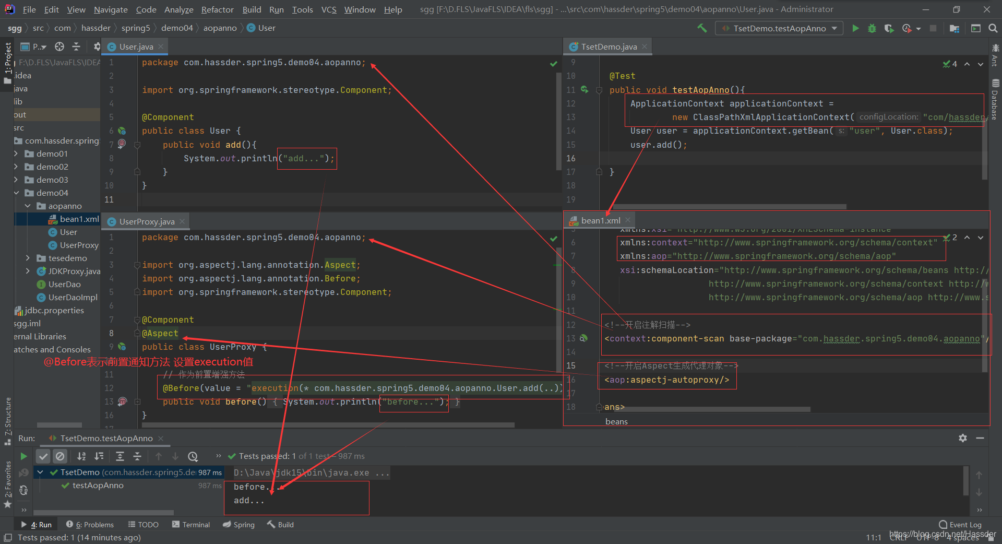Click the run test gutter icon beside testAopAnno

tap(584, 90)
